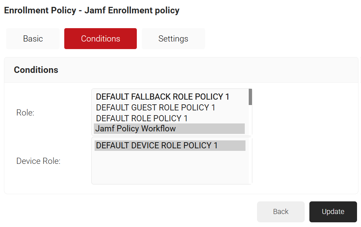Image resolution: width=361 pixels, height=227 pixels.
Task: Open the Settings tab
Action: tap(173, 39)
